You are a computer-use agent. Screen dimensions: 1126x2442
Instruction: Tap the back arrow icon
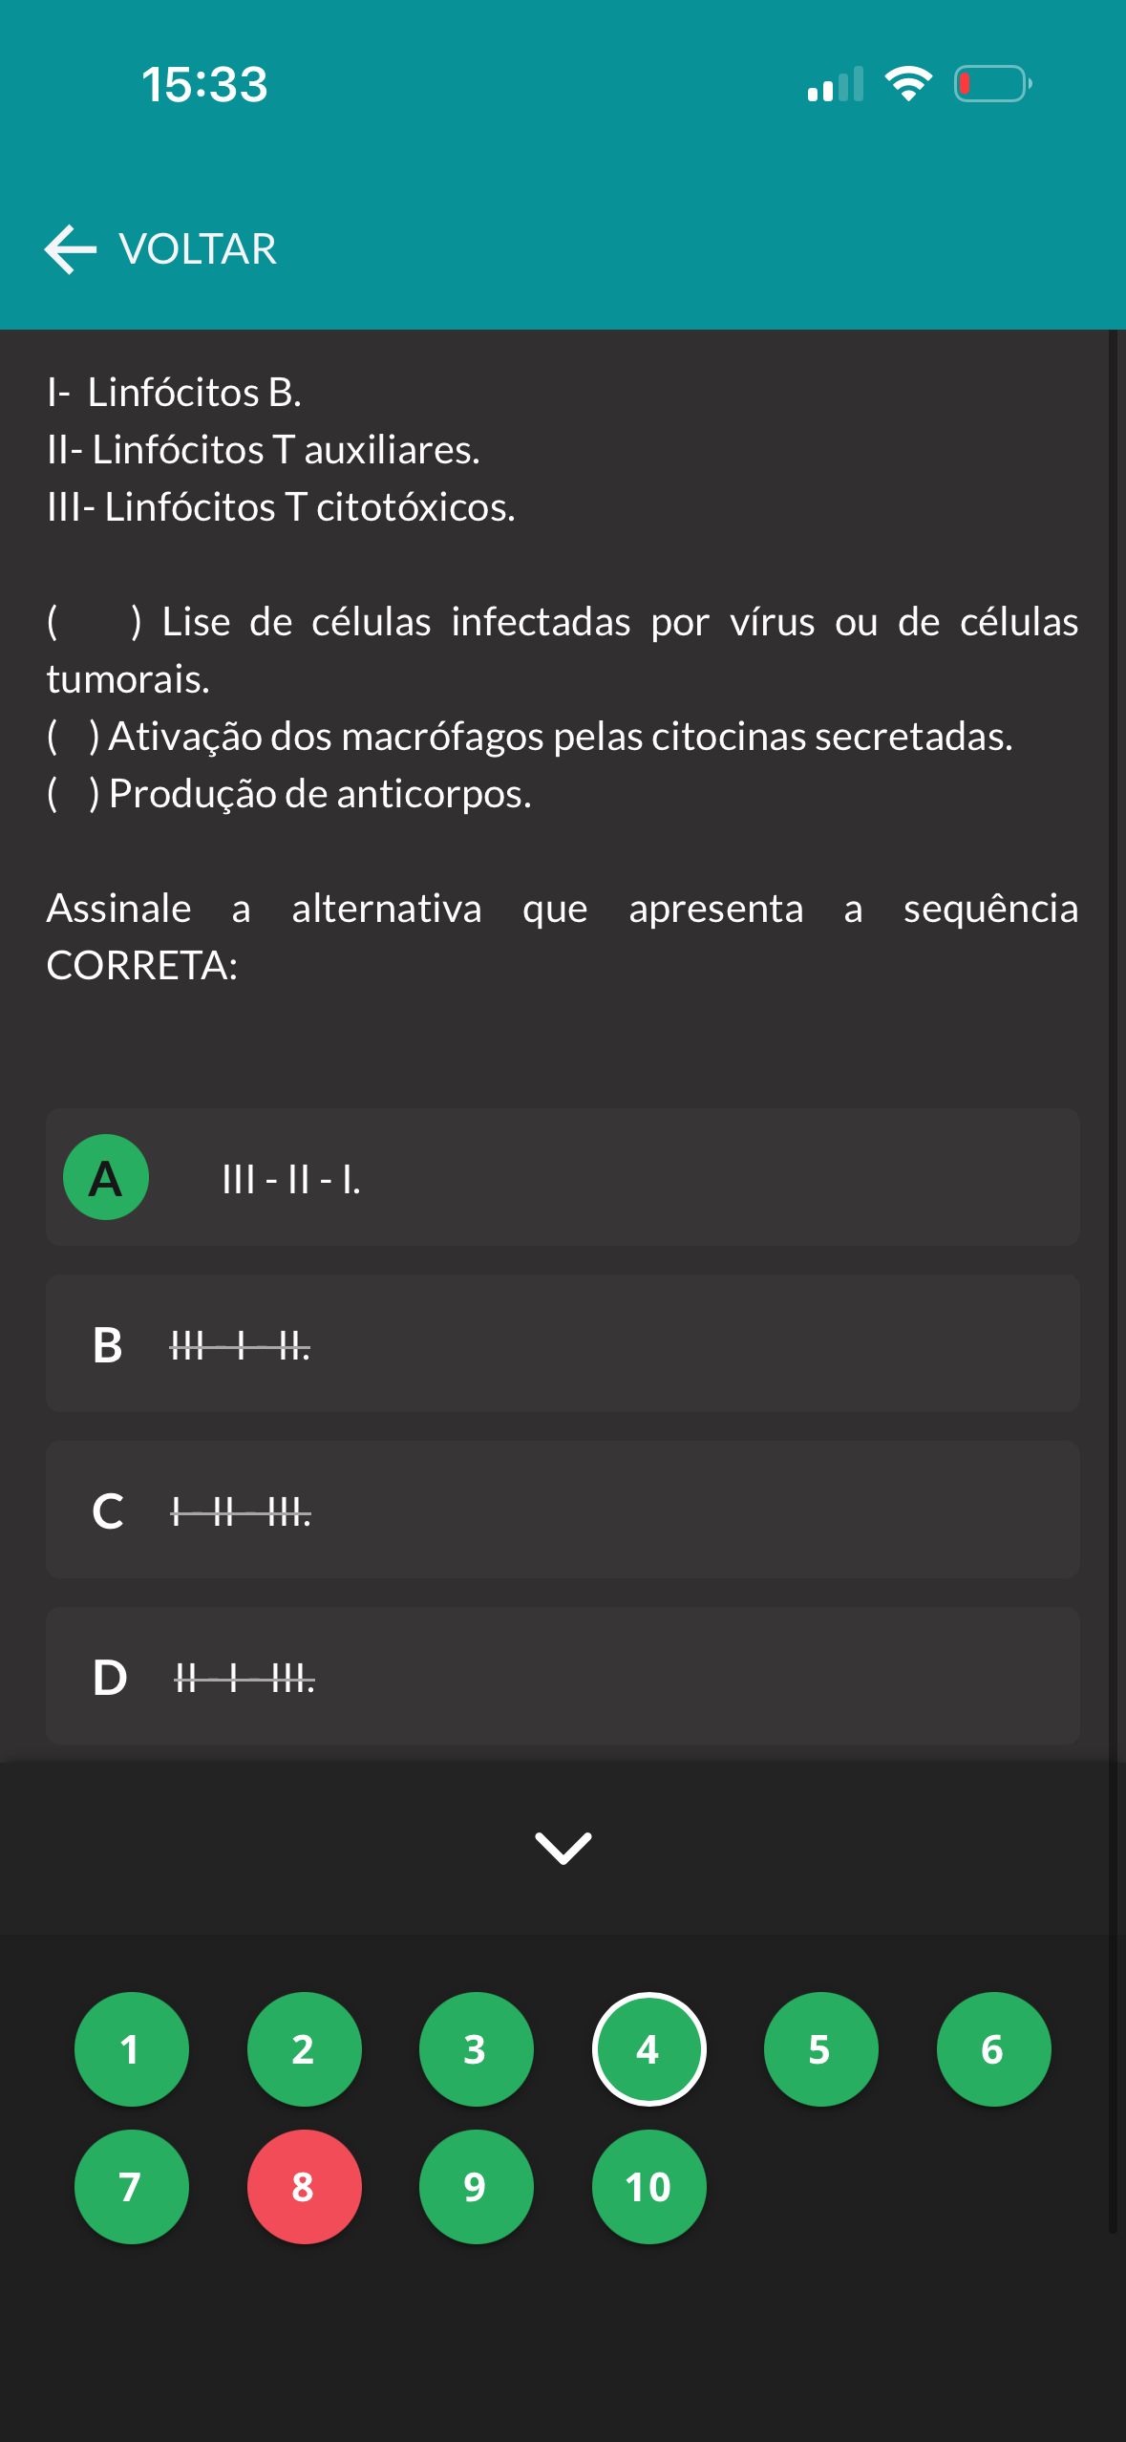click(x=71, y=249)
